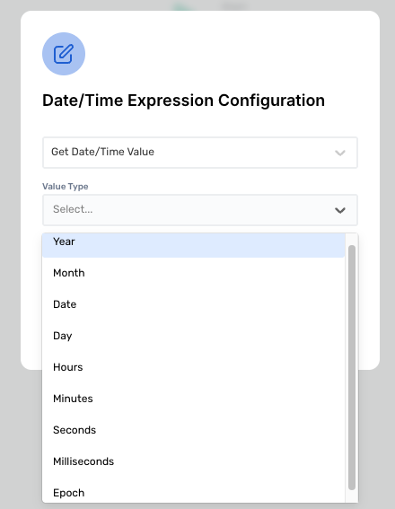Select the Milliseconds option
This screenshot has height=509, width=395.
[193, 461]
